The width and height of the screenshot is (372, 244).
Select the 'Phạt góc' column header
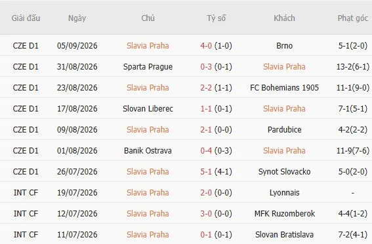pos(352,18)
